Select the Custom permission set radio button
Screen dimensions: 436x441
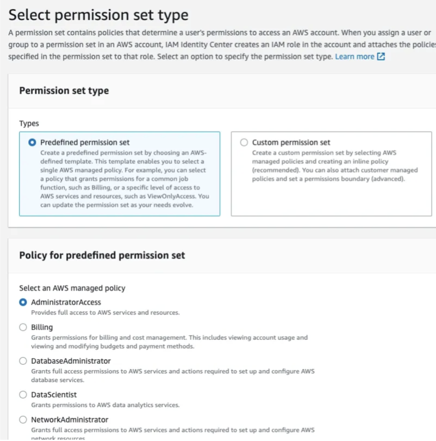pyautogui.click(x=244, y=142)
